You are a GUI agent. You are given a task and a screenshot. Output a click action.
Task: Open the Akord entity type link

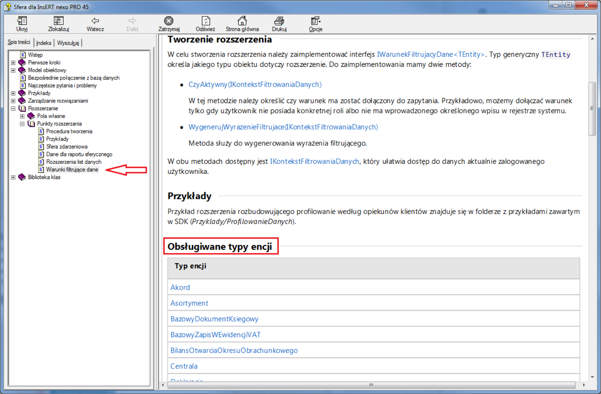pos(180,287)
